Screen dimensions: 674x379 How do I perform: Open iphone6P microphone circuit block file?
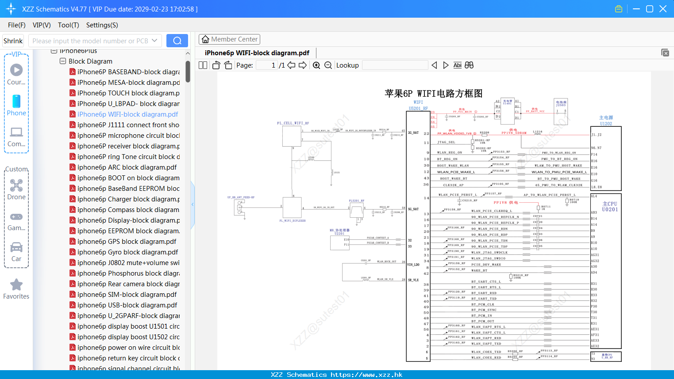(x=124, y=135)
